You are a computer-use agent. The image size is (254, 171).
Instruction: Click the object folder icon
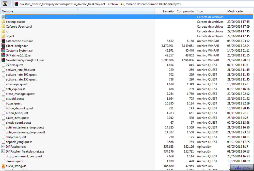(3, 36)
